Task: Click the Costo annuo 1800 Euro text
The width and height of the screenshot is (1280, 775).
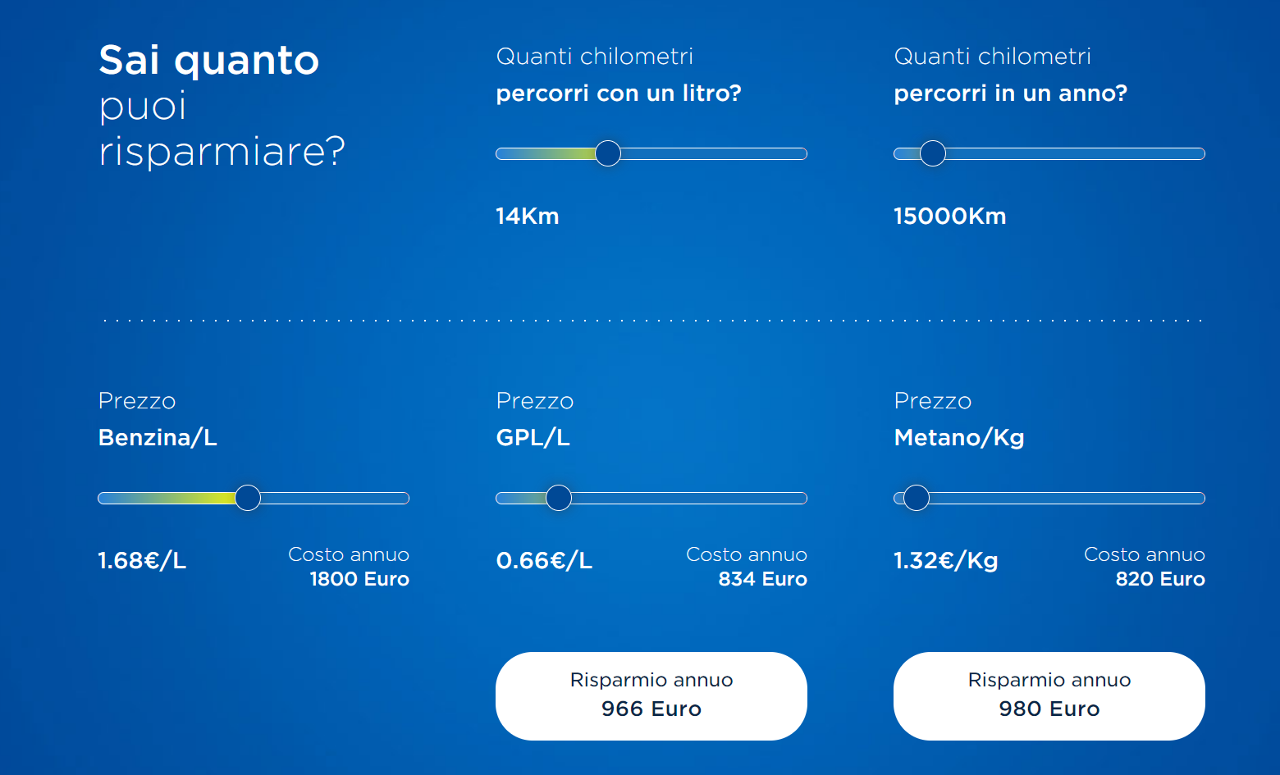Action: click(349, 567)
